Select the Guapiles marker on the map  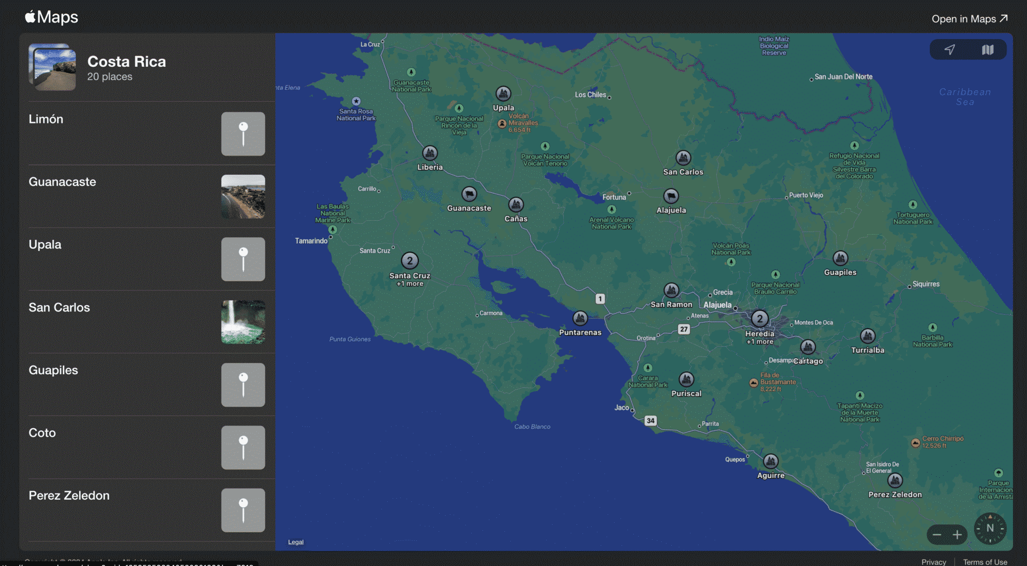point(840,259)
